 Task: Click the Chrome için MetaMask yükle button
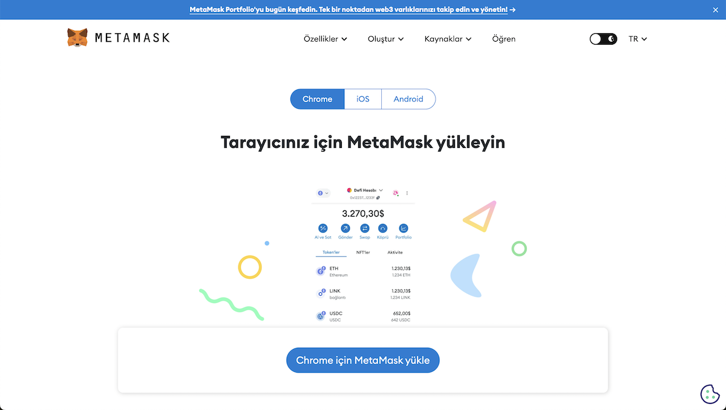point(362,360)
